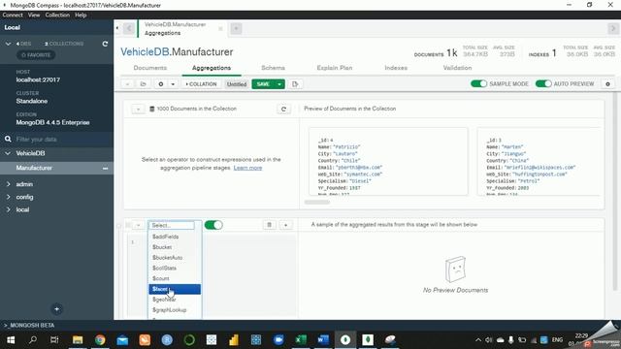The height and width of the screenshot is (349, 621).
Task: Refresh collection preview documents
Action: pyautogui.click(x=283, y=109)
